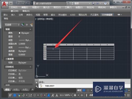Open the 格式(O) menu
132x99 pixels.
[57, 7]
